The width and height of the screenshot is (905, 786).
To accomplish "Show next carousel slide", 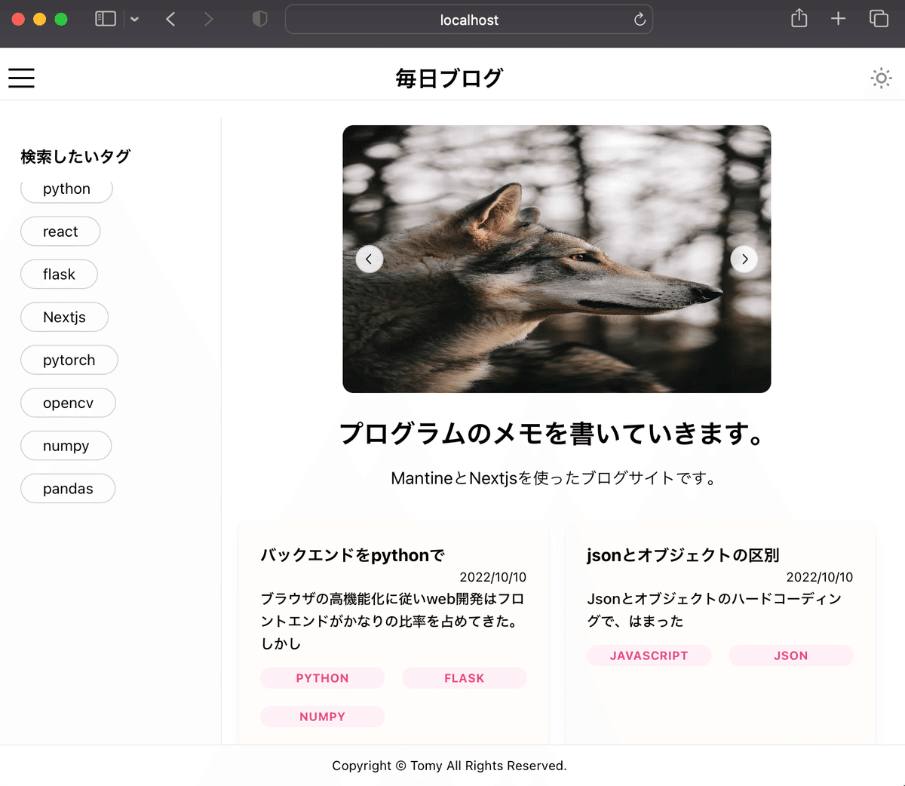I will tap(744, 259).
